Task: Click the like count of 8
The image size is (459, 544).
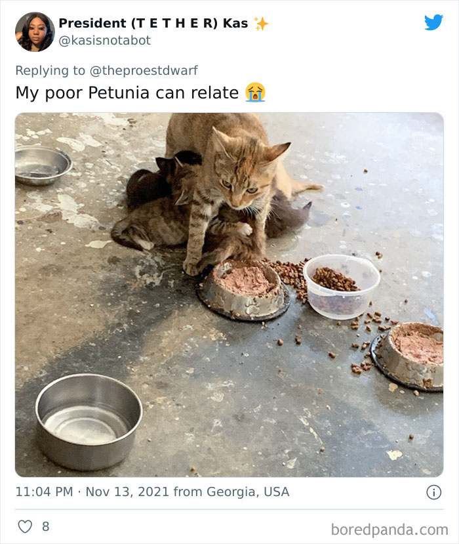Action: [x=46, y=526]
